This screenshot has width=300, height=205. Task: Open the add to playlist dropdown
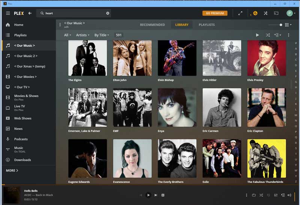tap(277, 35)
